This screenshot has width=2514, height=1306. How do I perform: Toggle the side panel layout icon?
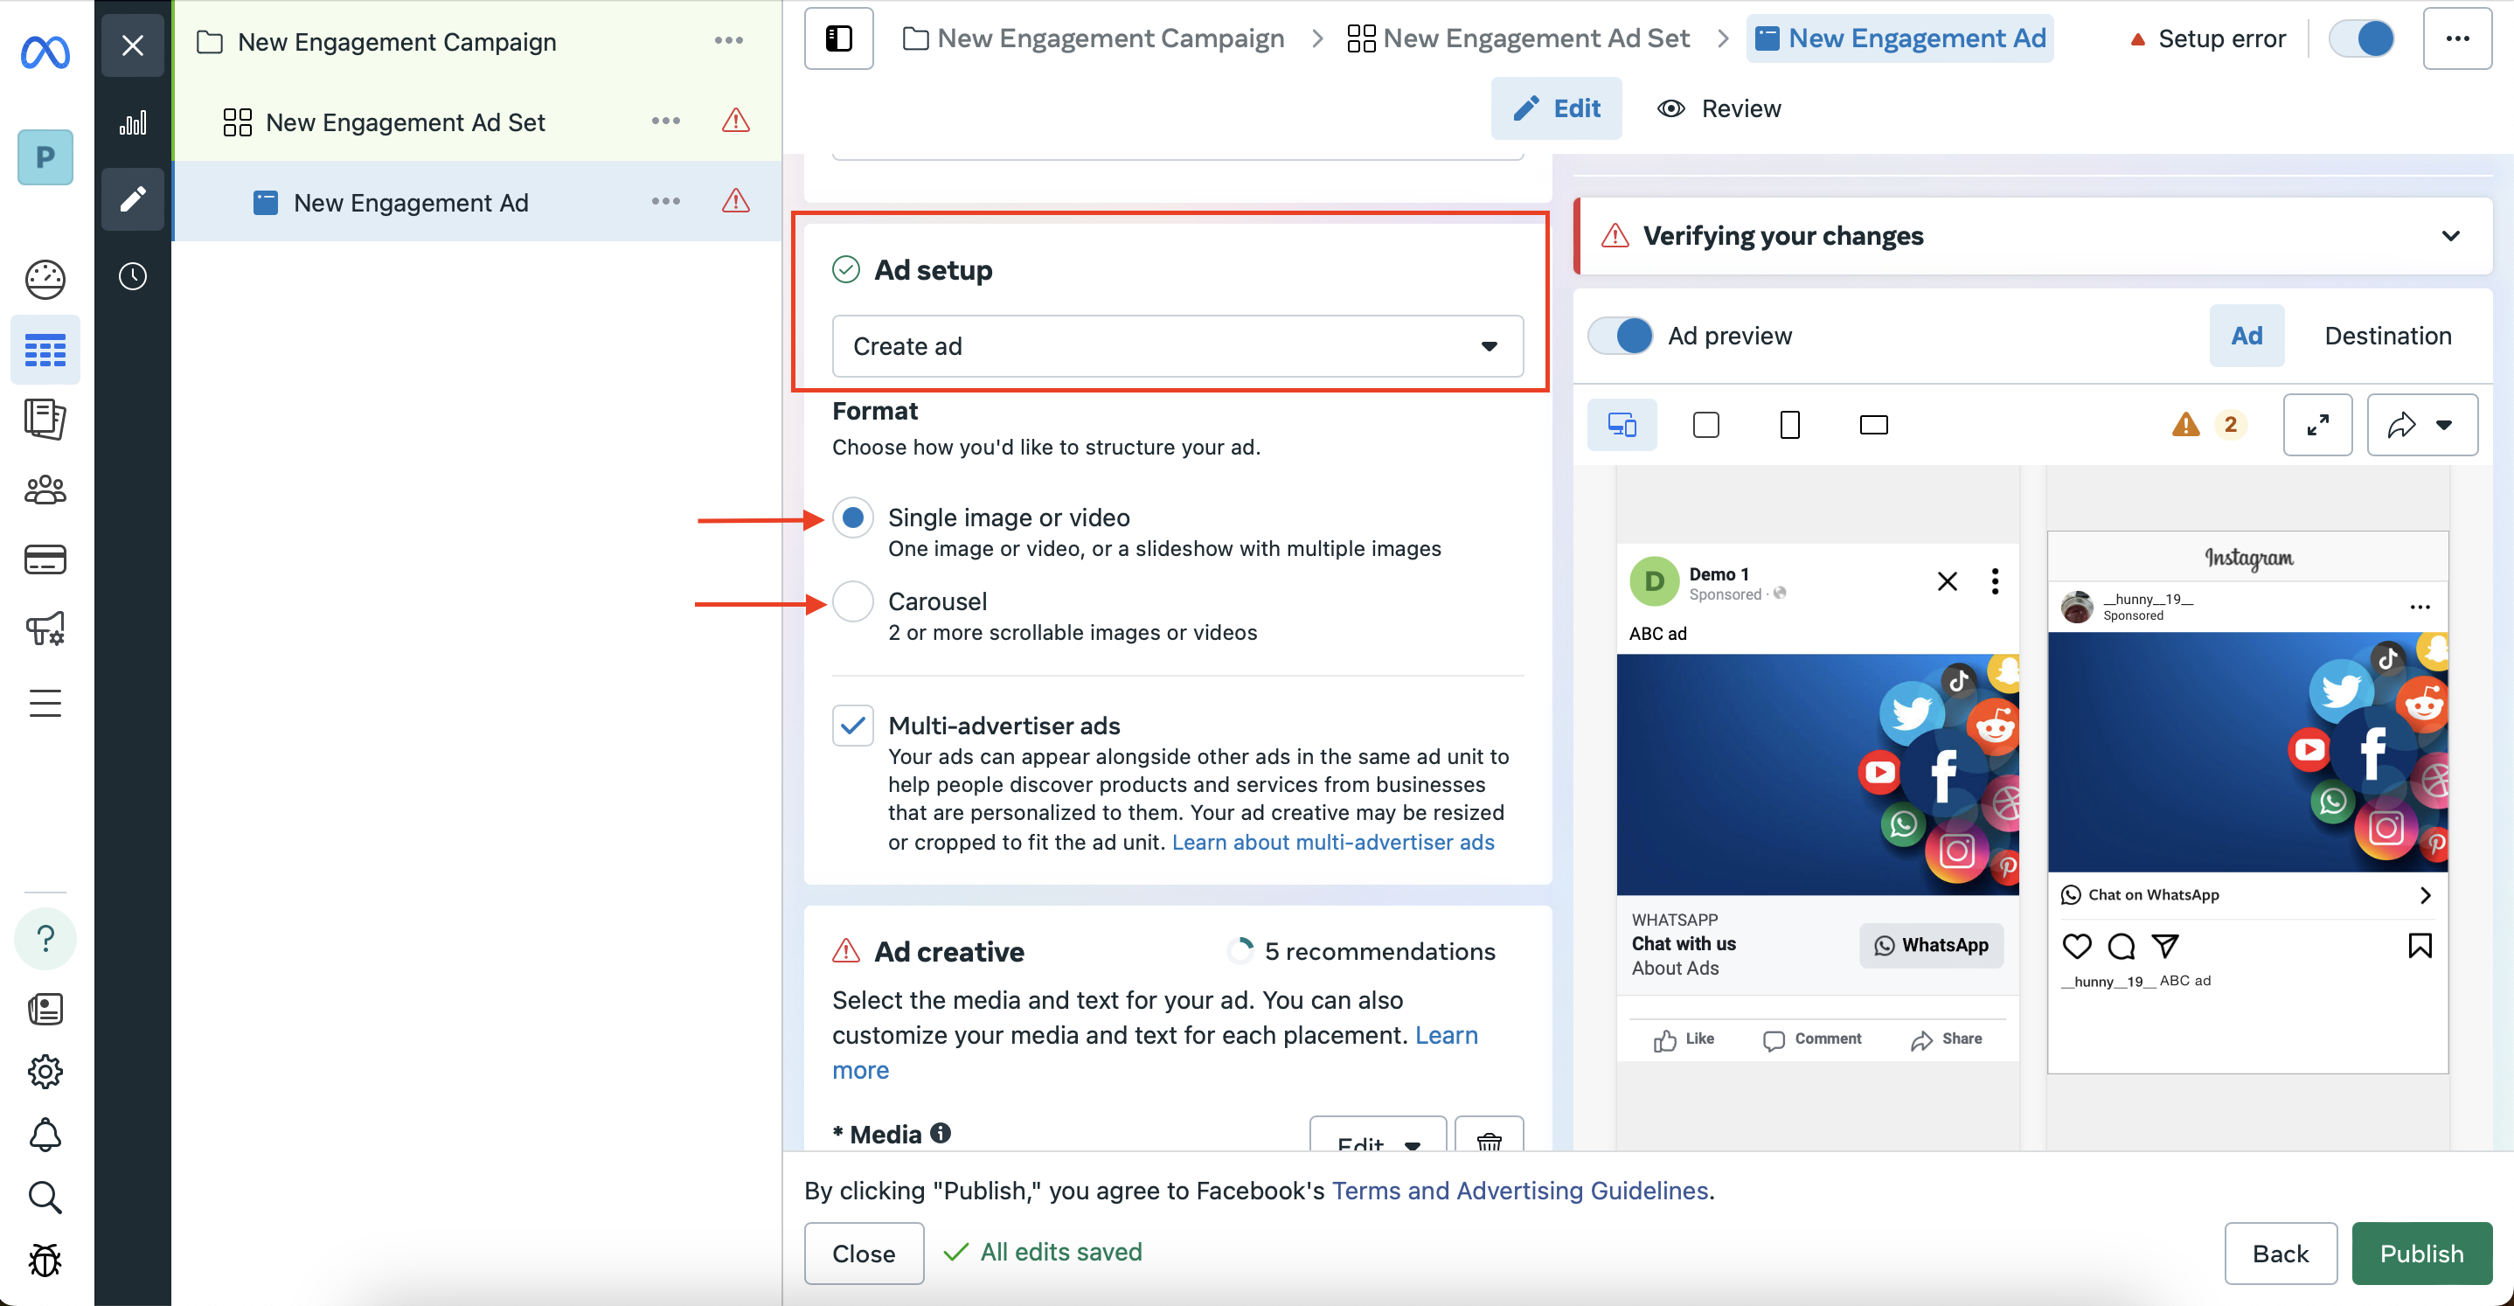(839, 39)
